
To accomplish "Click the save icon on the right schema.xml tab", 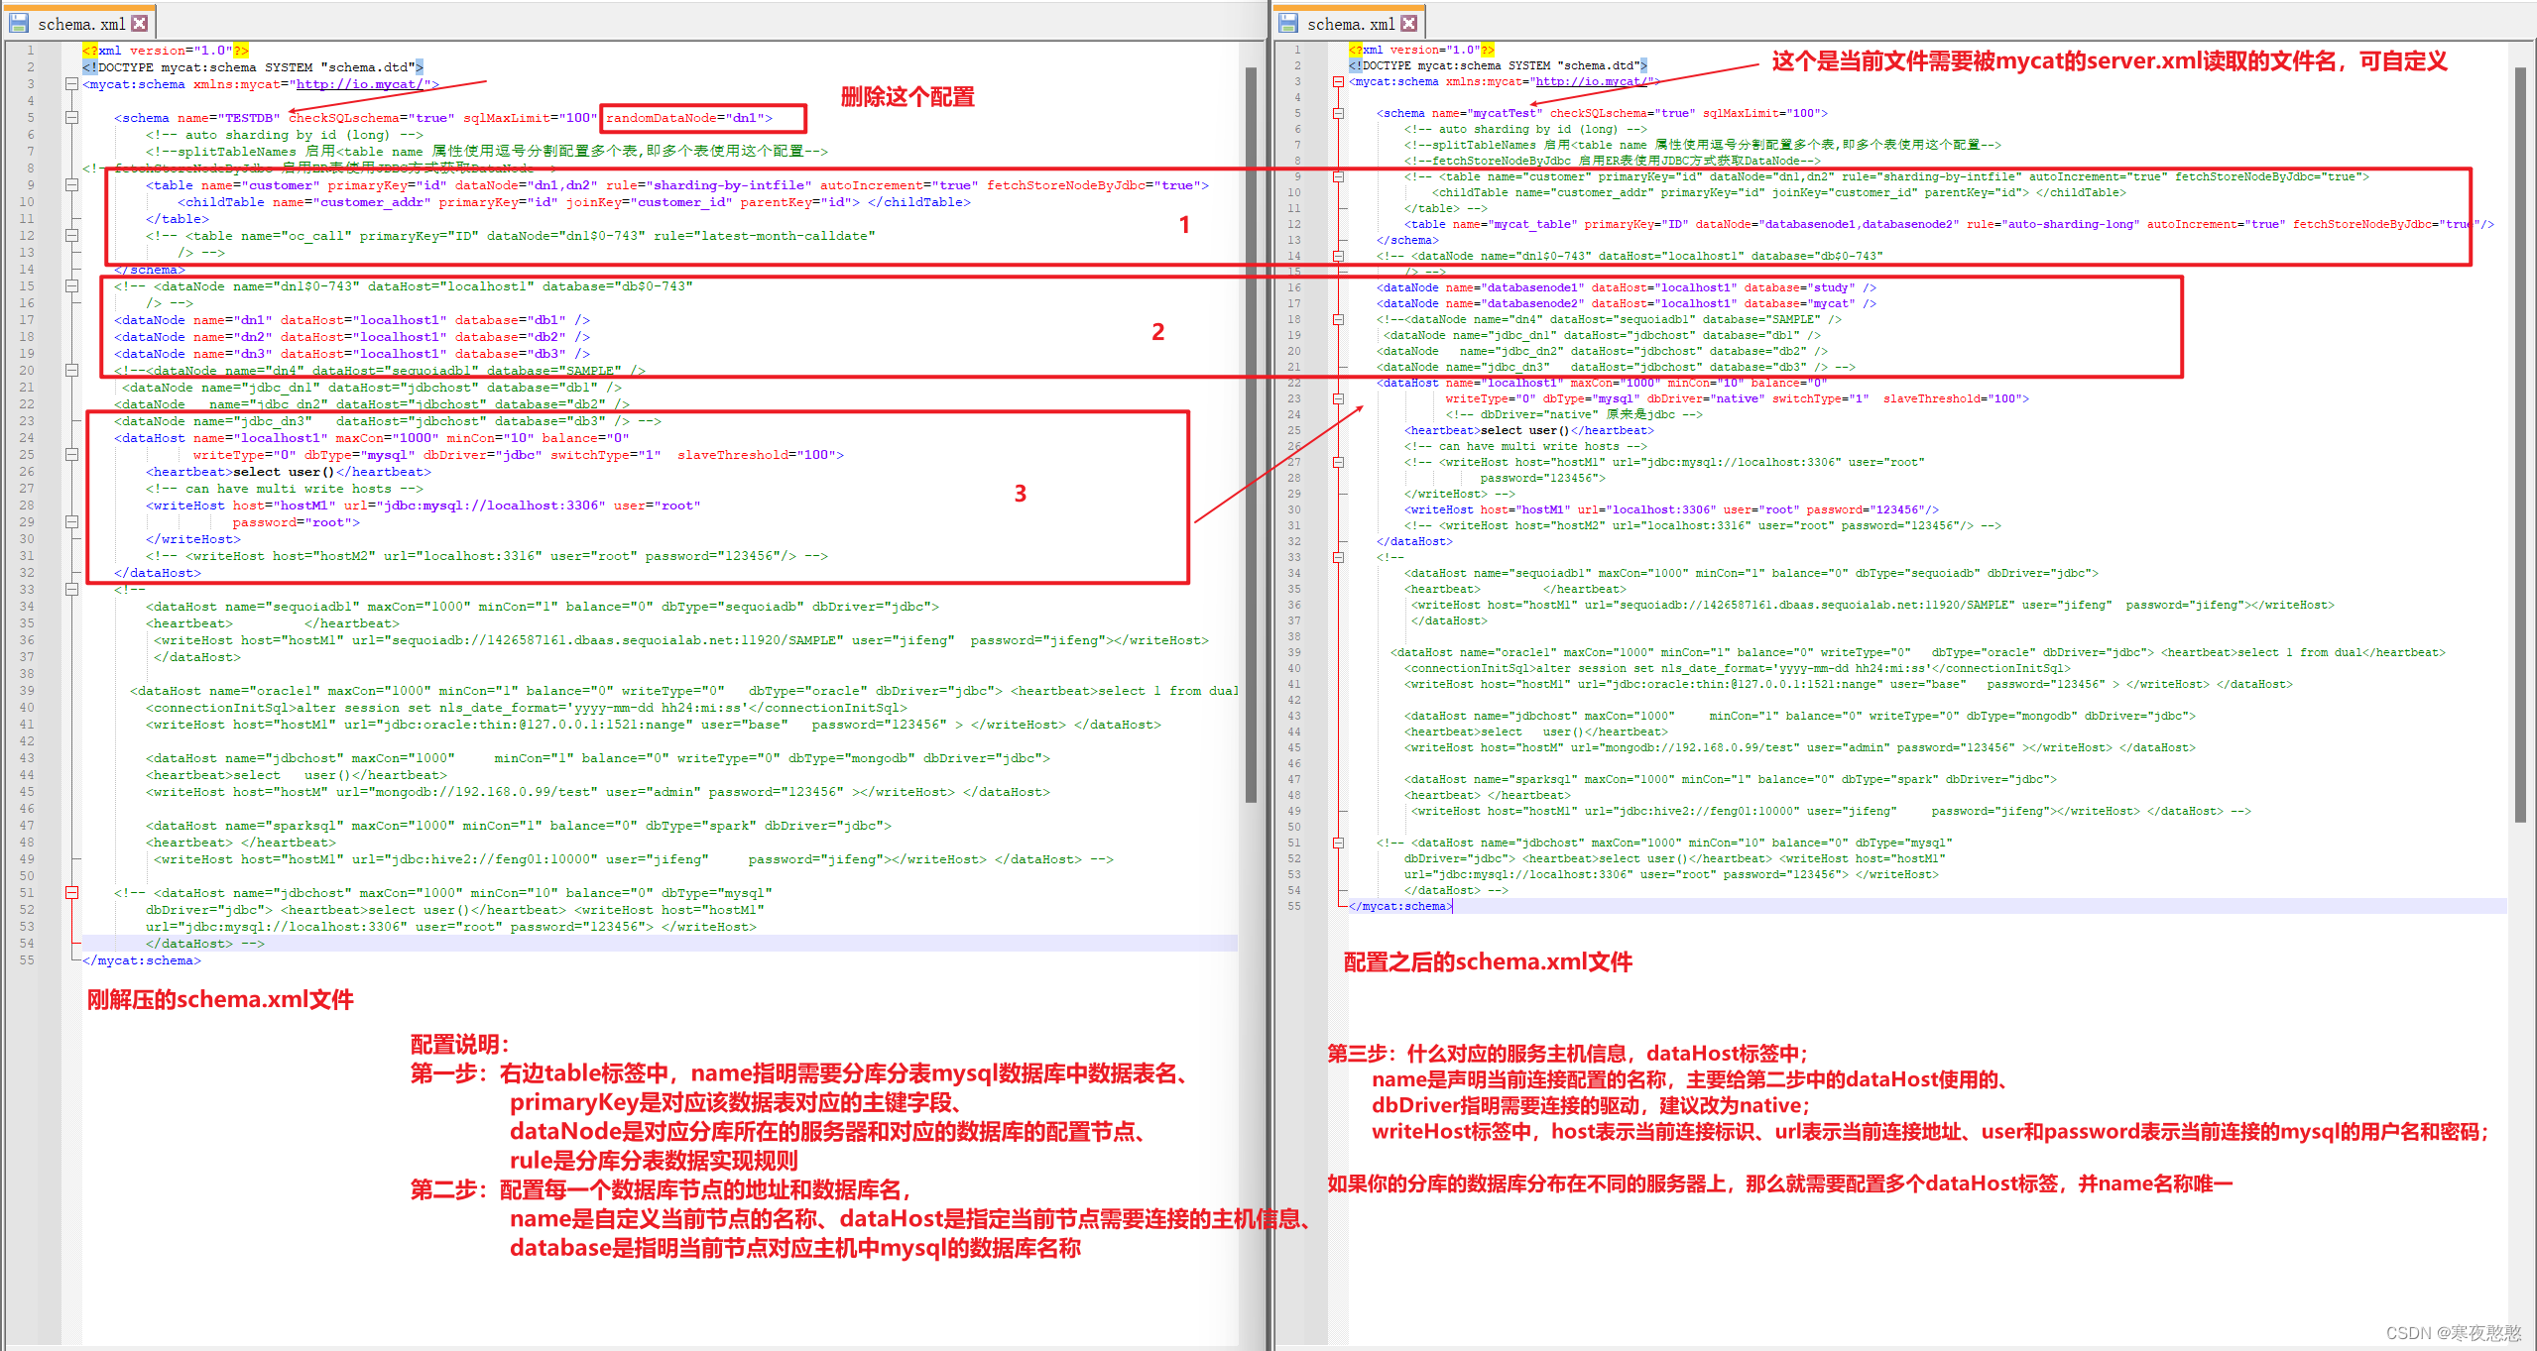I will pos(1288,24).
